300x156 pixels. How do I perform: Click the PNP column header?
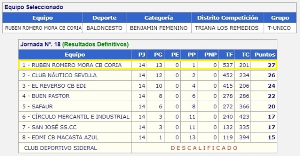210,54
